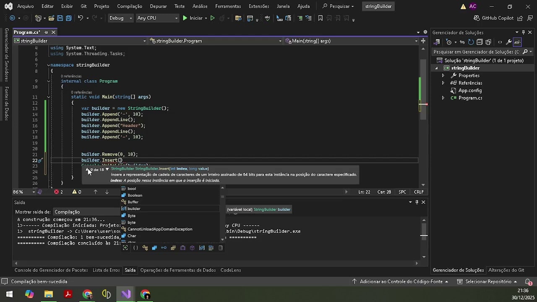Screen dimensions: 537x302
Task: Open the Arquivo menu
Action: (25, 6)
